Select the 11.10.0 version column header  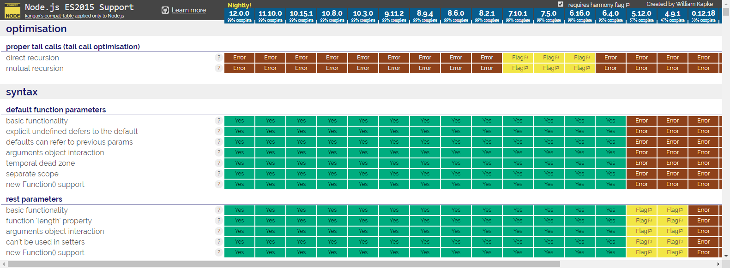270,16
